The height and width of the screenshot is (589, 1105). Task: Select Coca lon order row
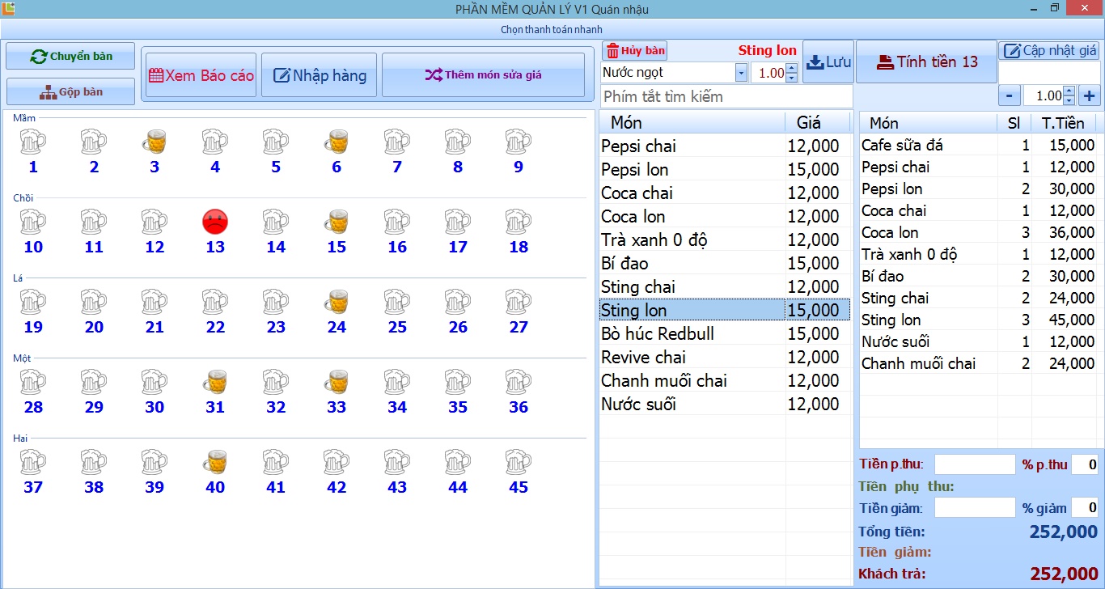click(978, 233)
